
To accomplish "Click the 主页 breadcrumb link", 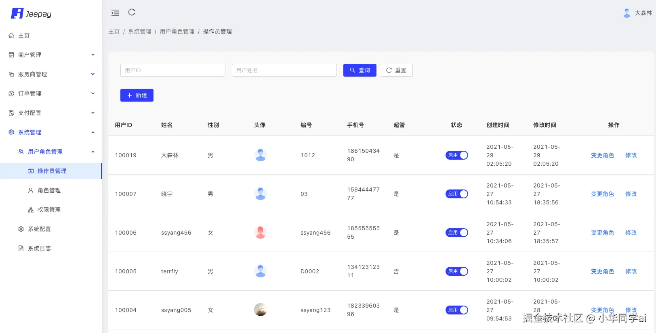I will 114,31.
